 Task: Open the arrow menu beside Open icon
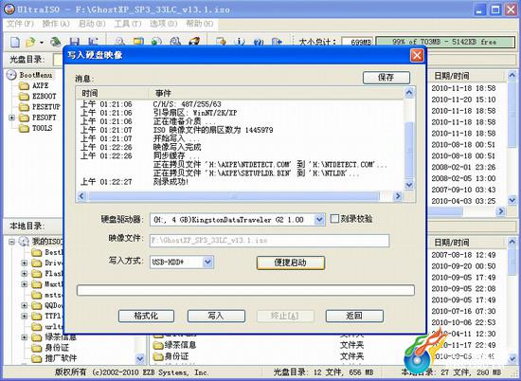pyautogui.click(x=42, y=43)
